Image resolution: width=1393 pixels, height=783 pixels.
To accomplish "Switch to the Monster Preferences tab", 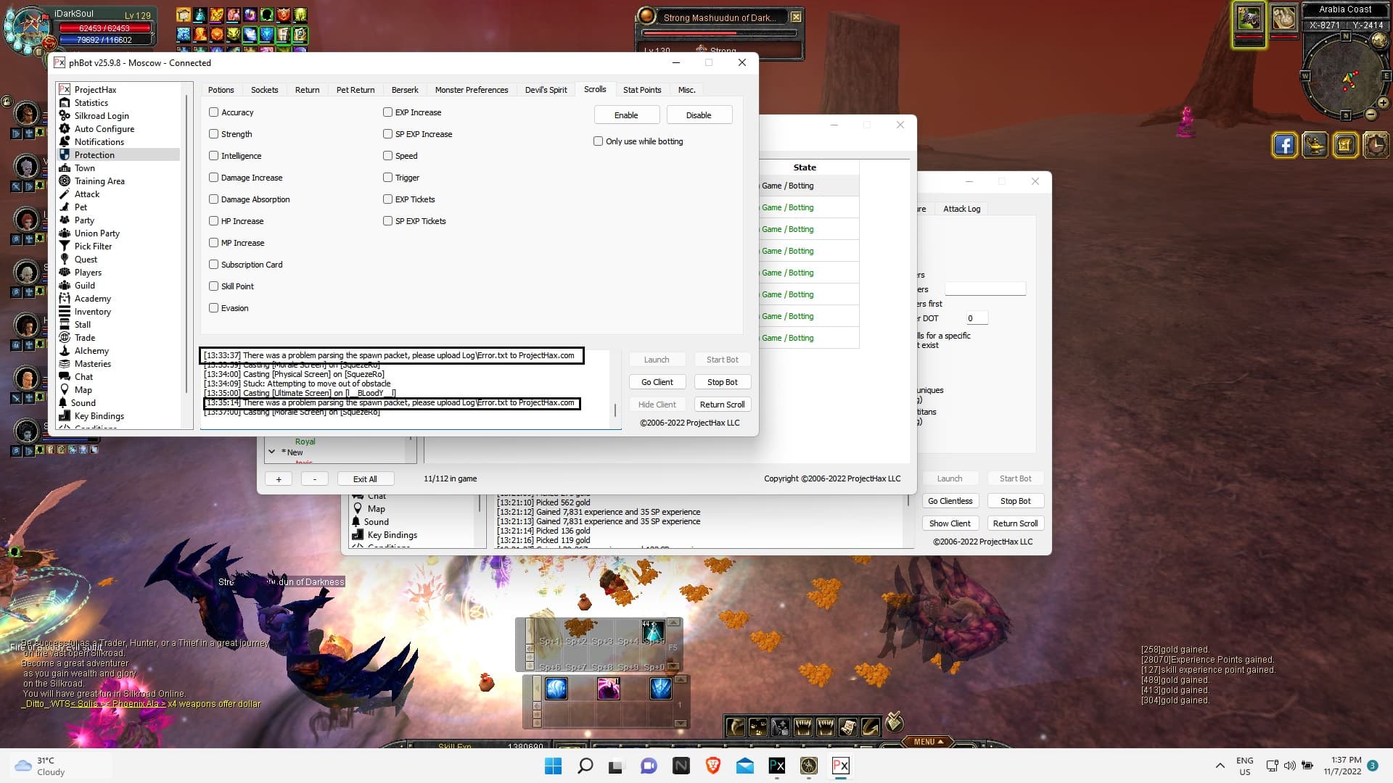I will (472, 90).
